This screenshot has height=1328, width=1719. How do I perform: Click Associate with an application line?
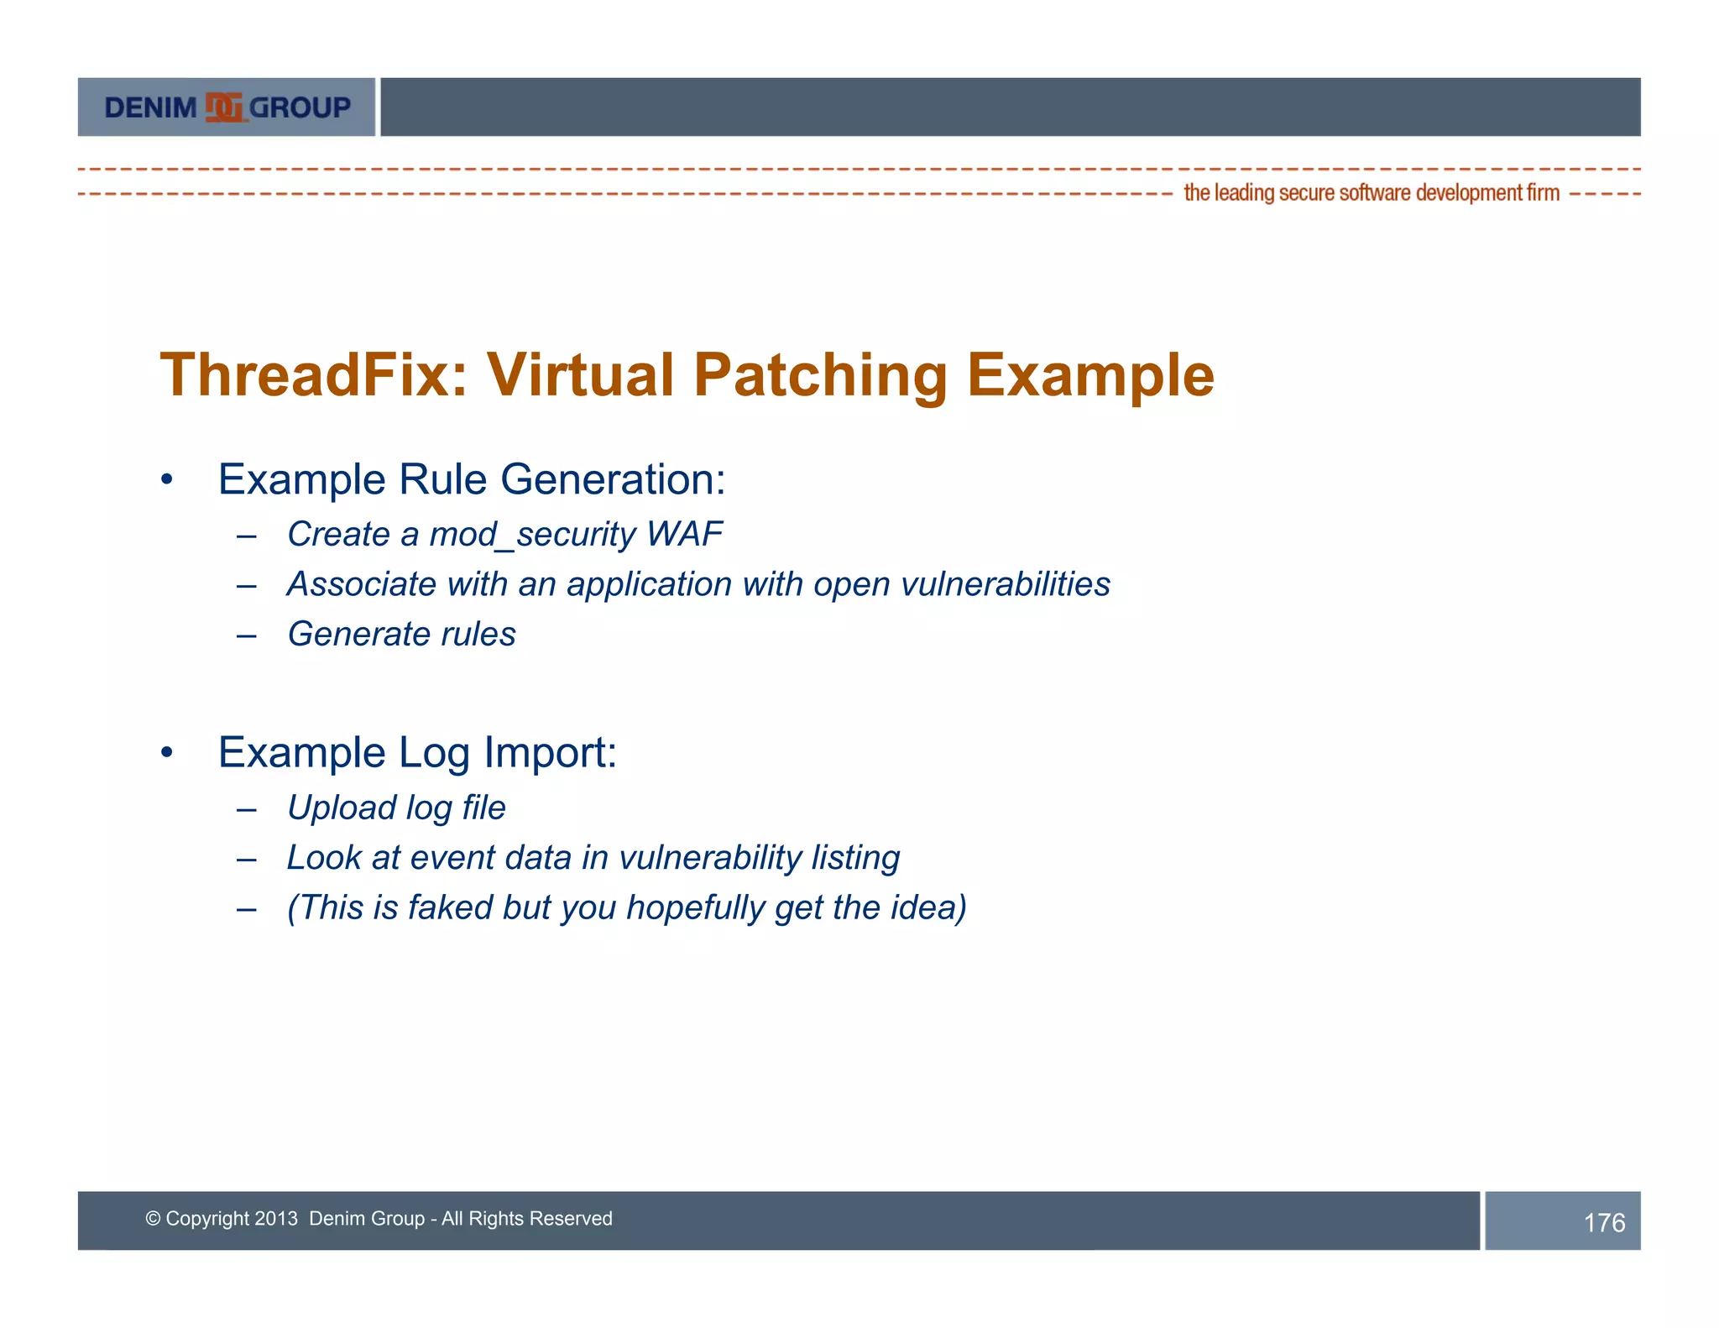698,584
